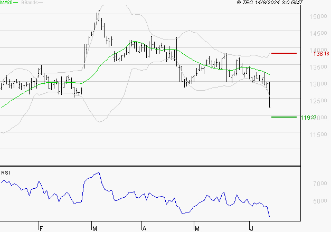Click the 13000 price axis label

click(318, 84)
